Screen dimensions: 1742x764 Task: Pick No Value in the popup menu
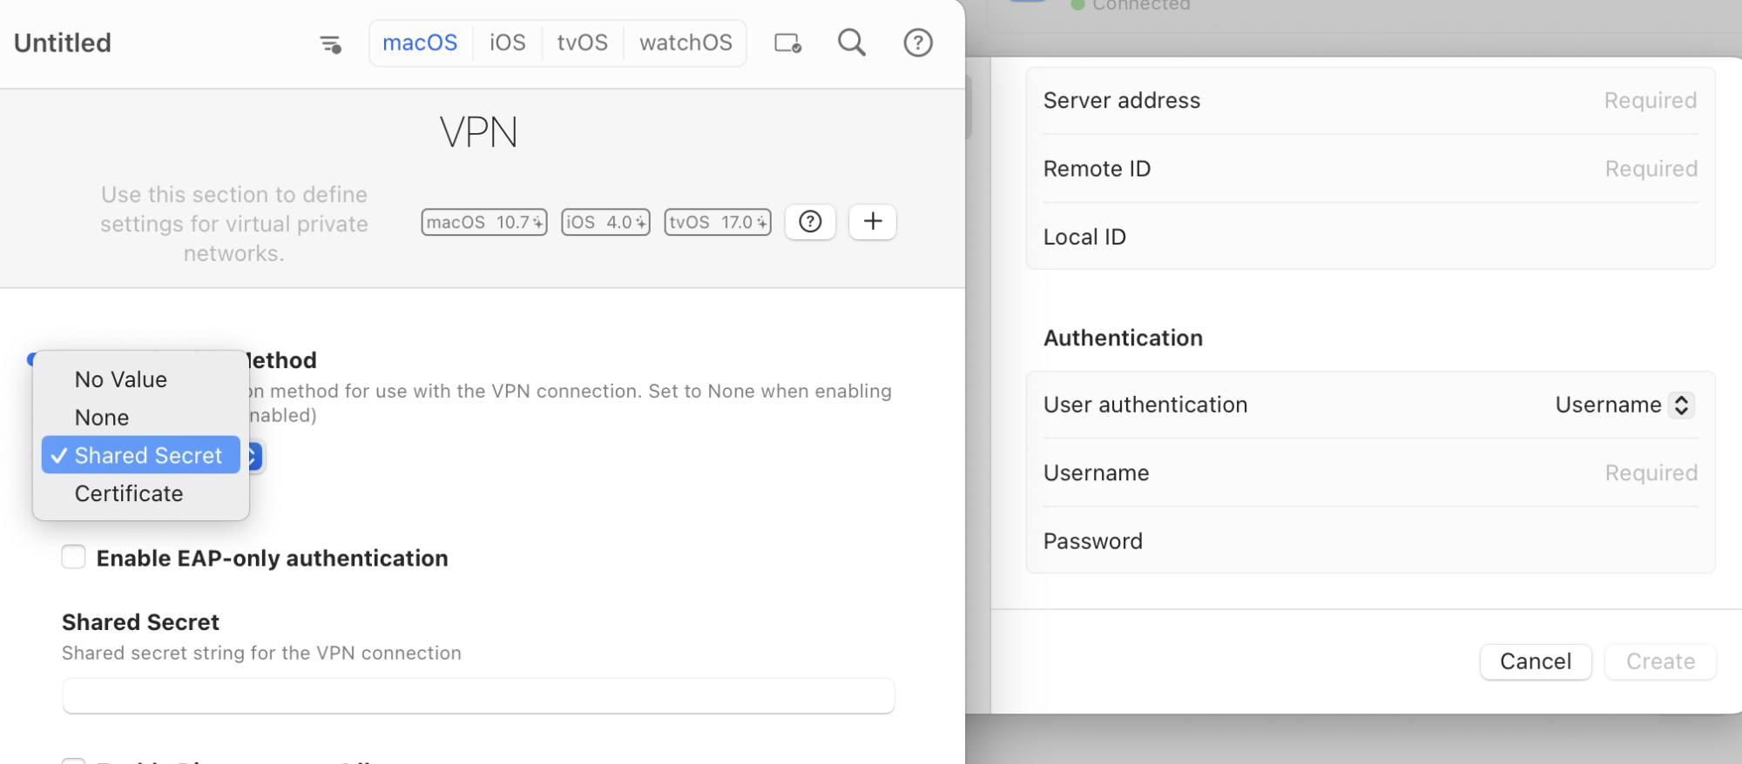point(121,379)
